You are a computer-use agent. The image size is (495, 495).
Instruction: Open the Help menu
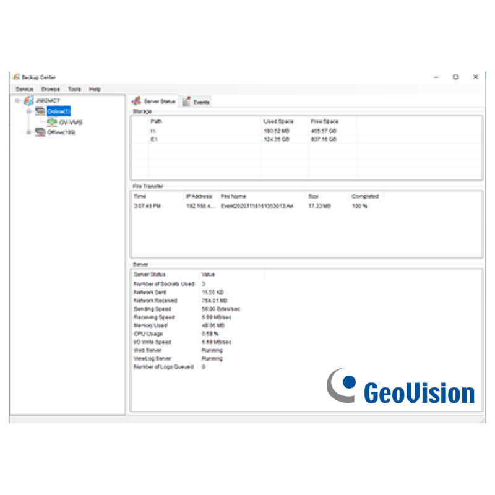[95, 89]
